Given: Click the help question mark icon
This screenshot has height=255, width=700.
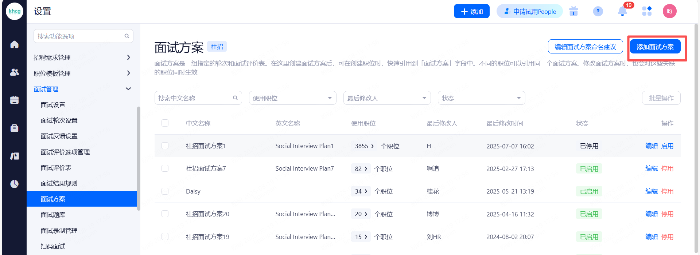Looking at the screenshot, I should click(x=598, y=12).
